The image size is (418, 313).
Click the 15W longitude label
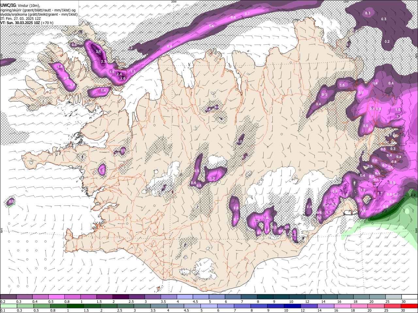point(346,2)
